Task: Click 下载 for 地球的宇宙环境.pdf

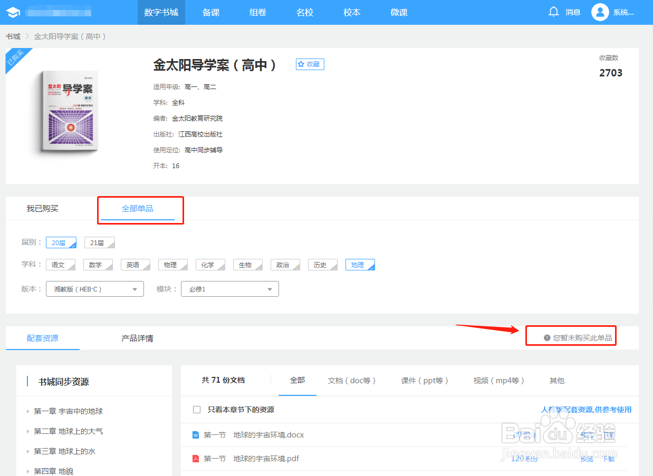Action: click(609, 459)
